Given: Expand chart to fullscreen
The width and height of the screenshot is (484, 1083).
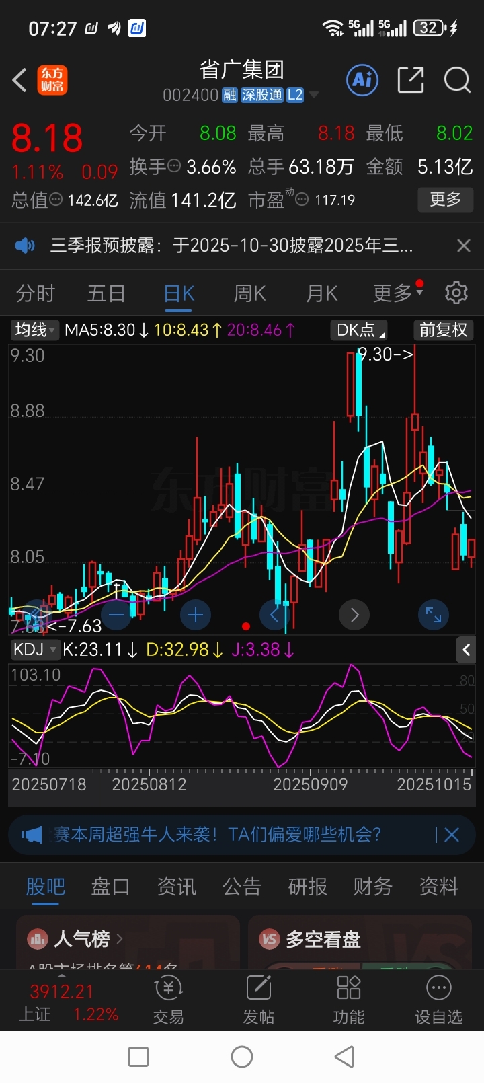Looking at the screenshot, I should point(434,615).
